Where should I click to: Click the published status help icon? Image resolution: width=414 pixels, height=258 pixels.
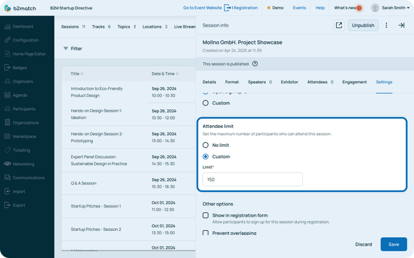tap(255, 64)
